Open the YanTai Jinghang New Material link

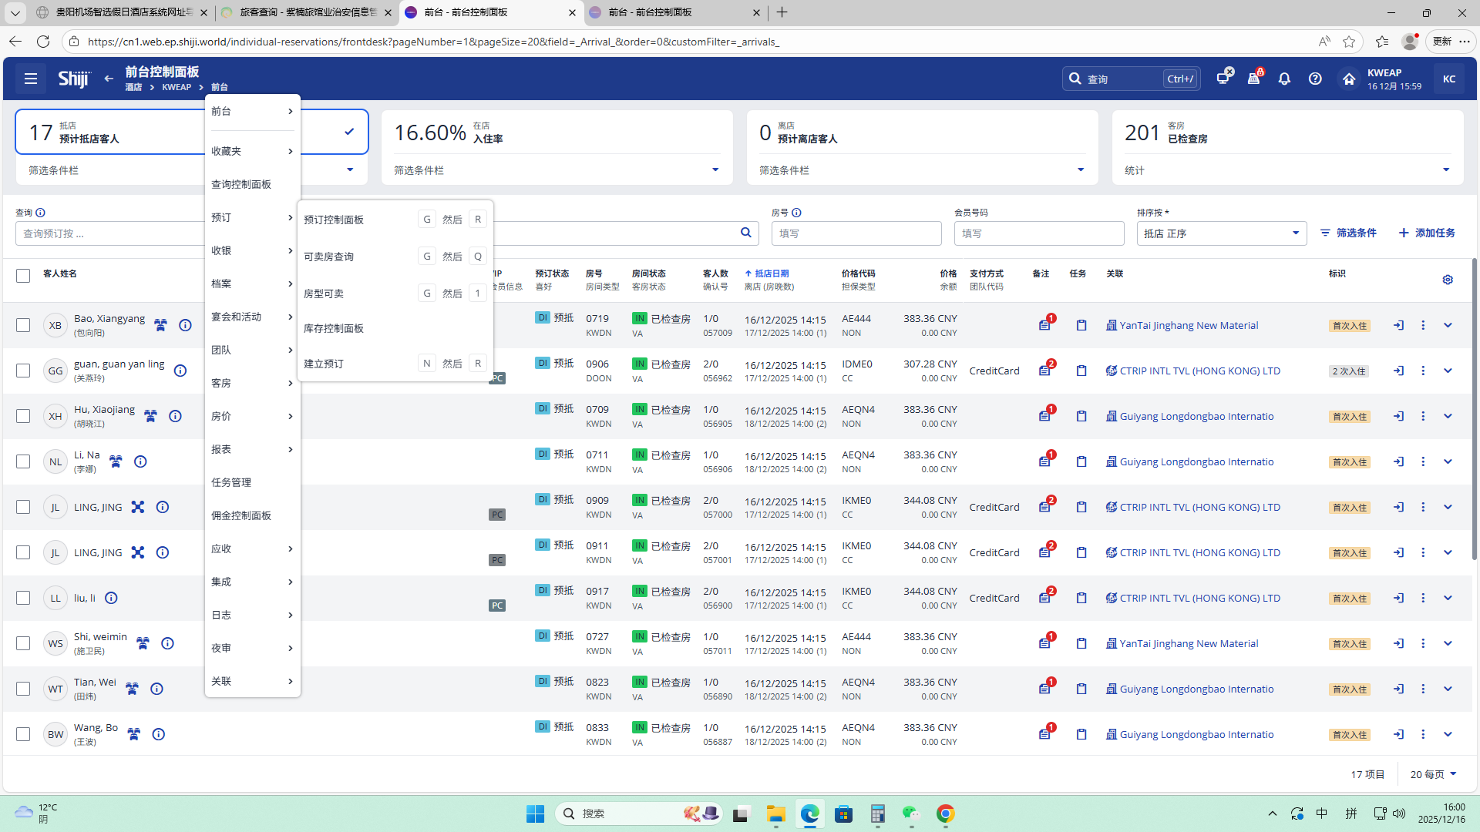click(1189, 325)
